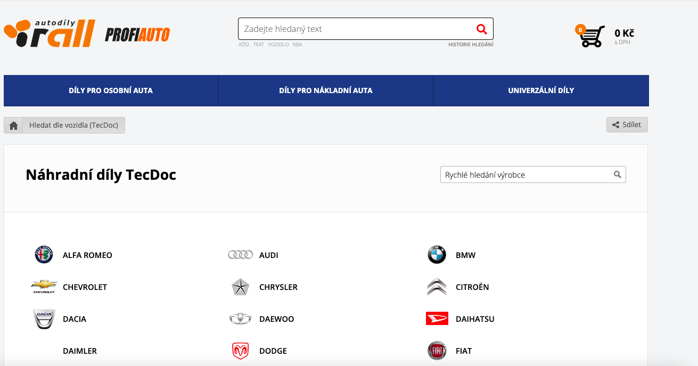Select FIAT manufacturer name
The height and width of the screenshot is (366, 698).
pyautogui.click(x=464, y=351)
